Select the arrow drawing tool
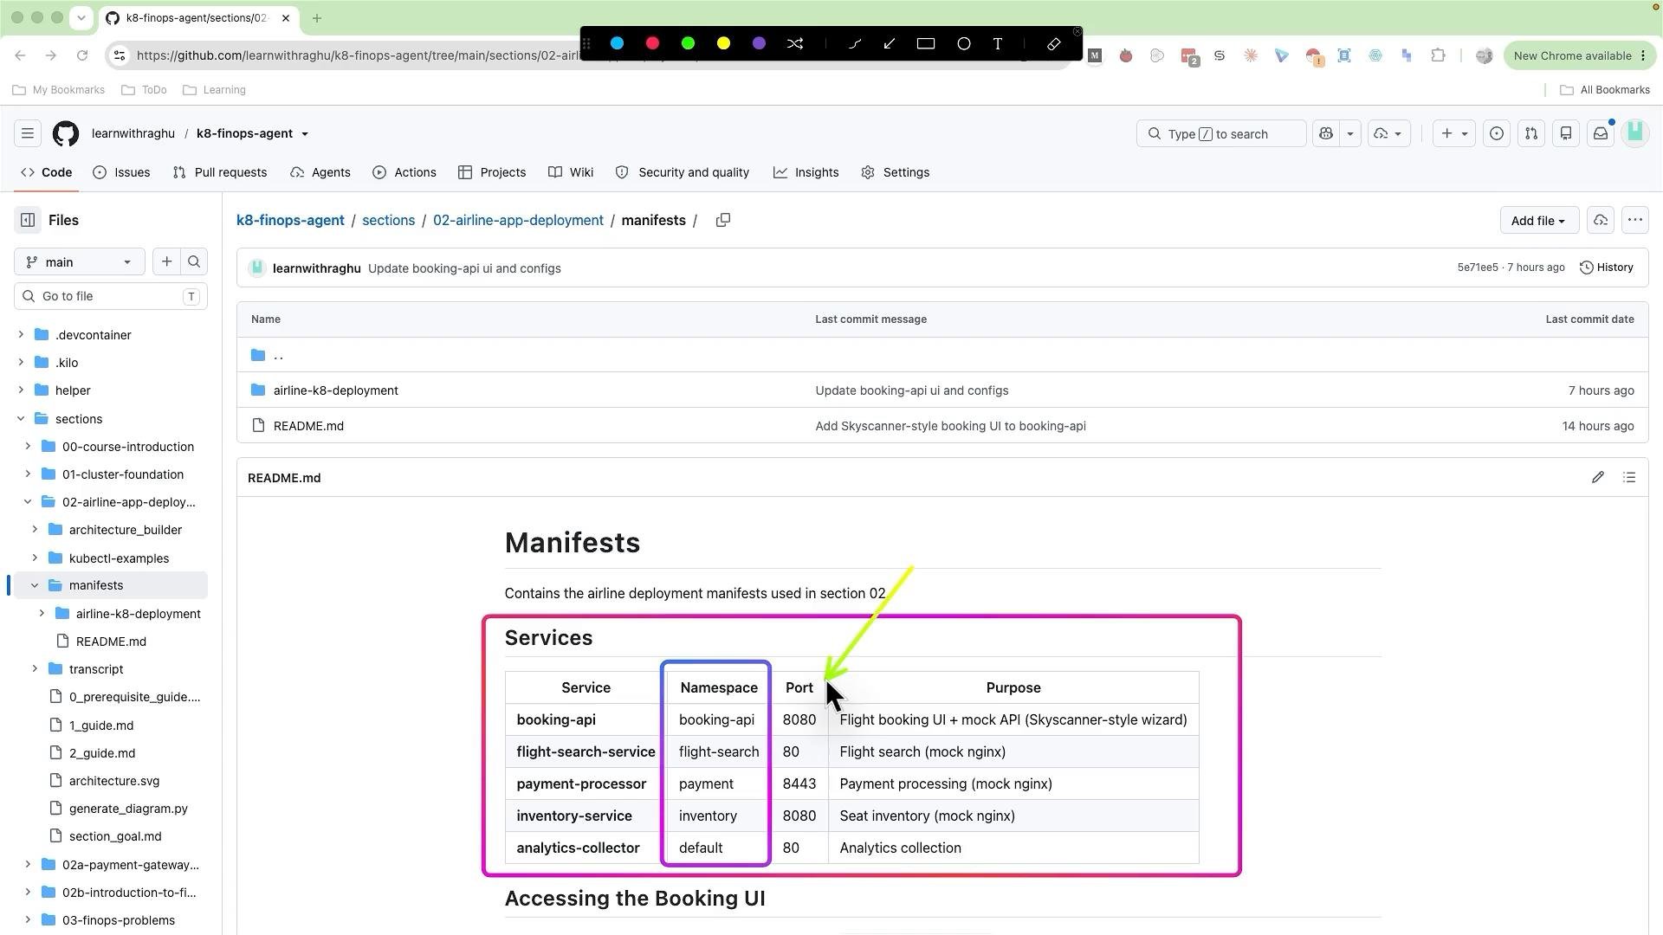This screenshot has width=1663, height=935. click(x=890, y=43)
